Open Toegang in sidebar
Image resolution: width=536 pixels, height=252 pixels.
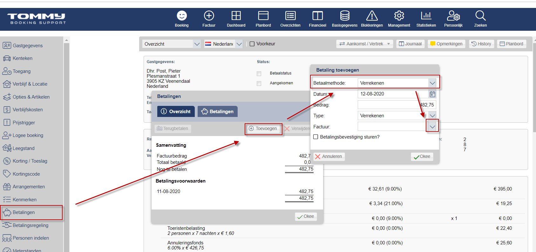22,71
